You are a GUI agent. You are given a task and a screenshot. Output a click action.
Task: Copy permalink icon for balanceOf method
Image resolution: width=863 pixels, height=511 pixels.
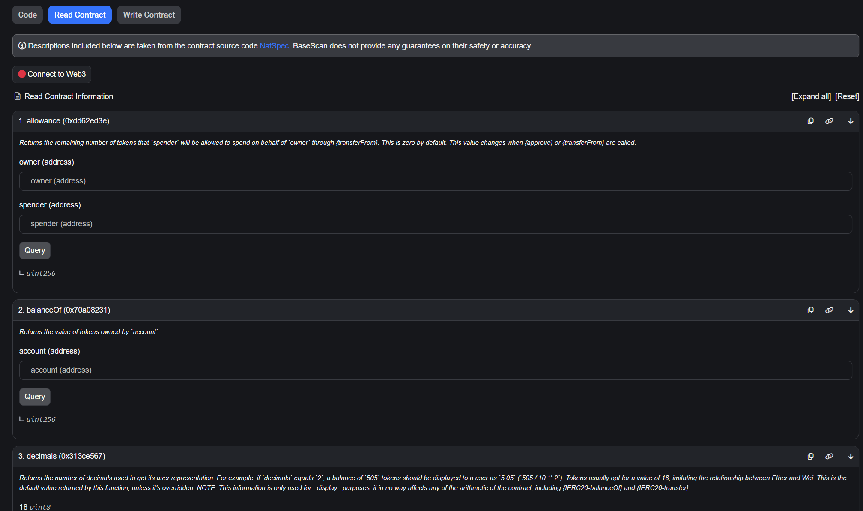[829, 310]
